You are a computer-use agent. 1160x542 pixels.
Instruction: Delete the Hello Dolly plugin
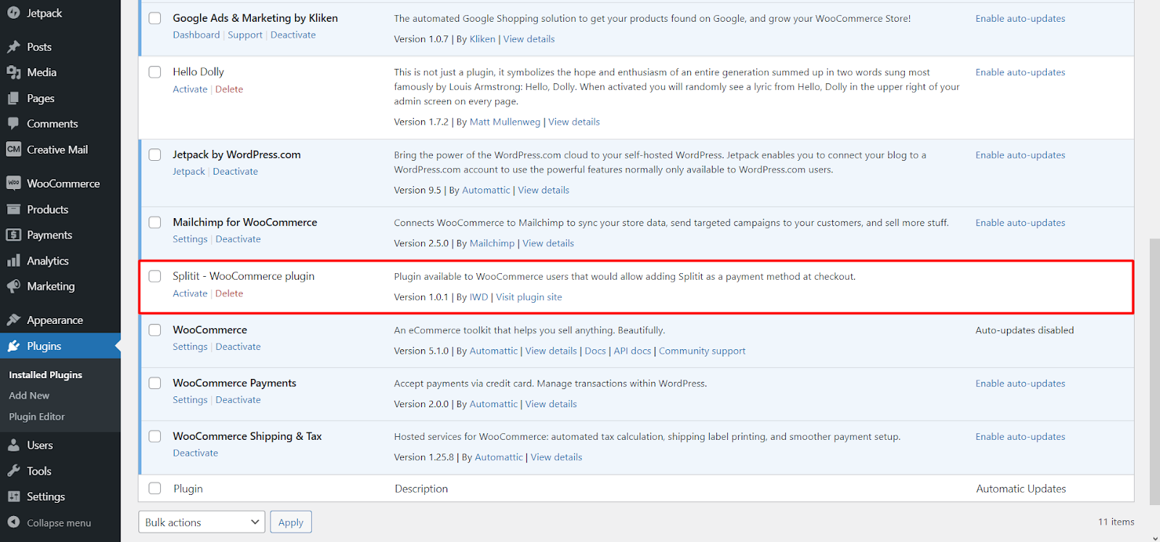(229, 89)
